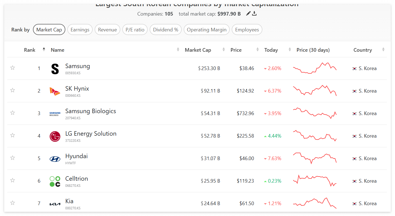
Task: Sort table by Rank column arrows
Action: (x=44, y=49)
